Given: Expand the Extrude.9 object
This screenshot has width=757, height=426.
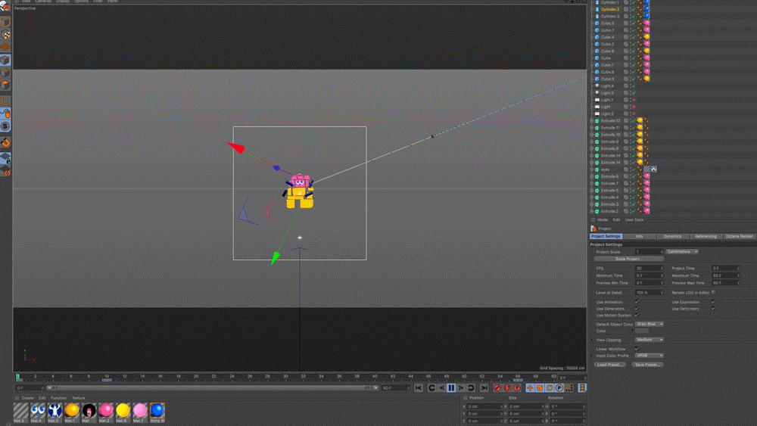Looking at the screenshot, I should [x=592, y=141].
